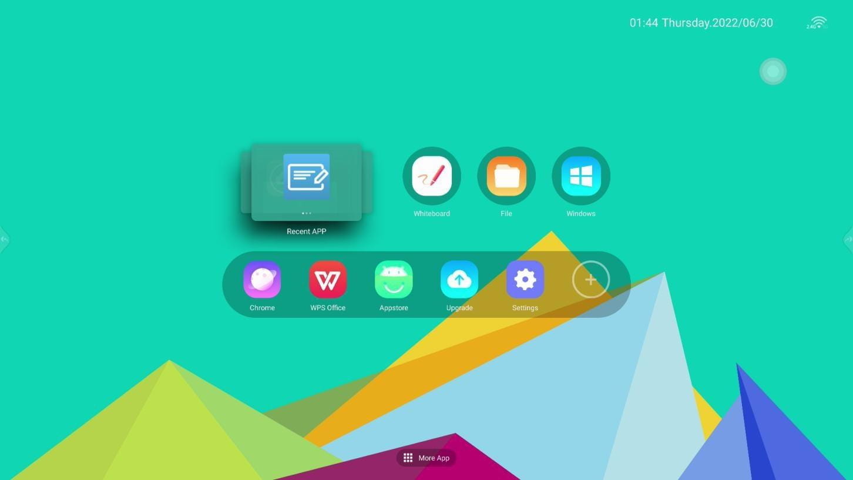Viewport: 853px width, 480px height.
Task: Open the Whiteboard app
Action: pos(432,176)
